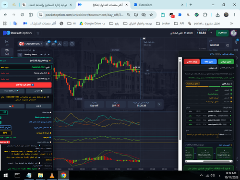The width and height of the screenshot is (240, 180).
Task: Select the Google Gemini model card
Action: 224,153
